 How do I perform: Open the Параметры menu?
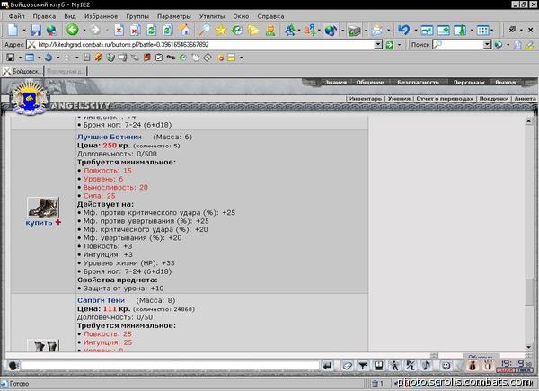click(x=174, y=16)
